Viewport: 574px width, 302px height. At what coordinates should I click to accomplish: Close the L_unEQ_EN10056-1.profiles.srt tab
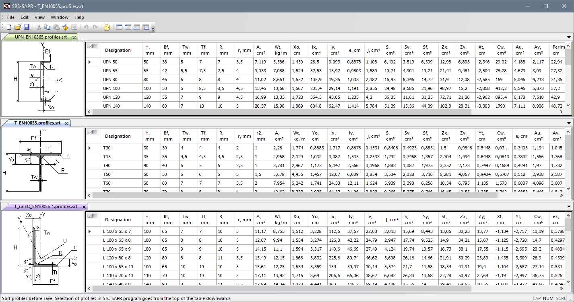84,207
